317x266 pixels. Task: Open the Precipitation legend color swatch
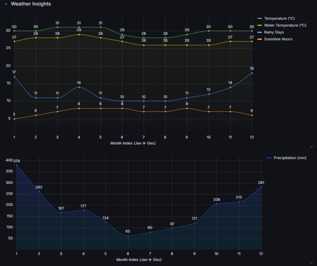[x=269, y=158]
